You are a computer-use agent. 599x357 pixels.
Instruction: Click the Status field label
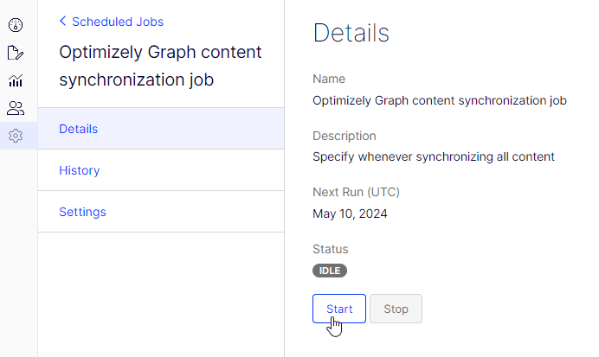(330, 249)
